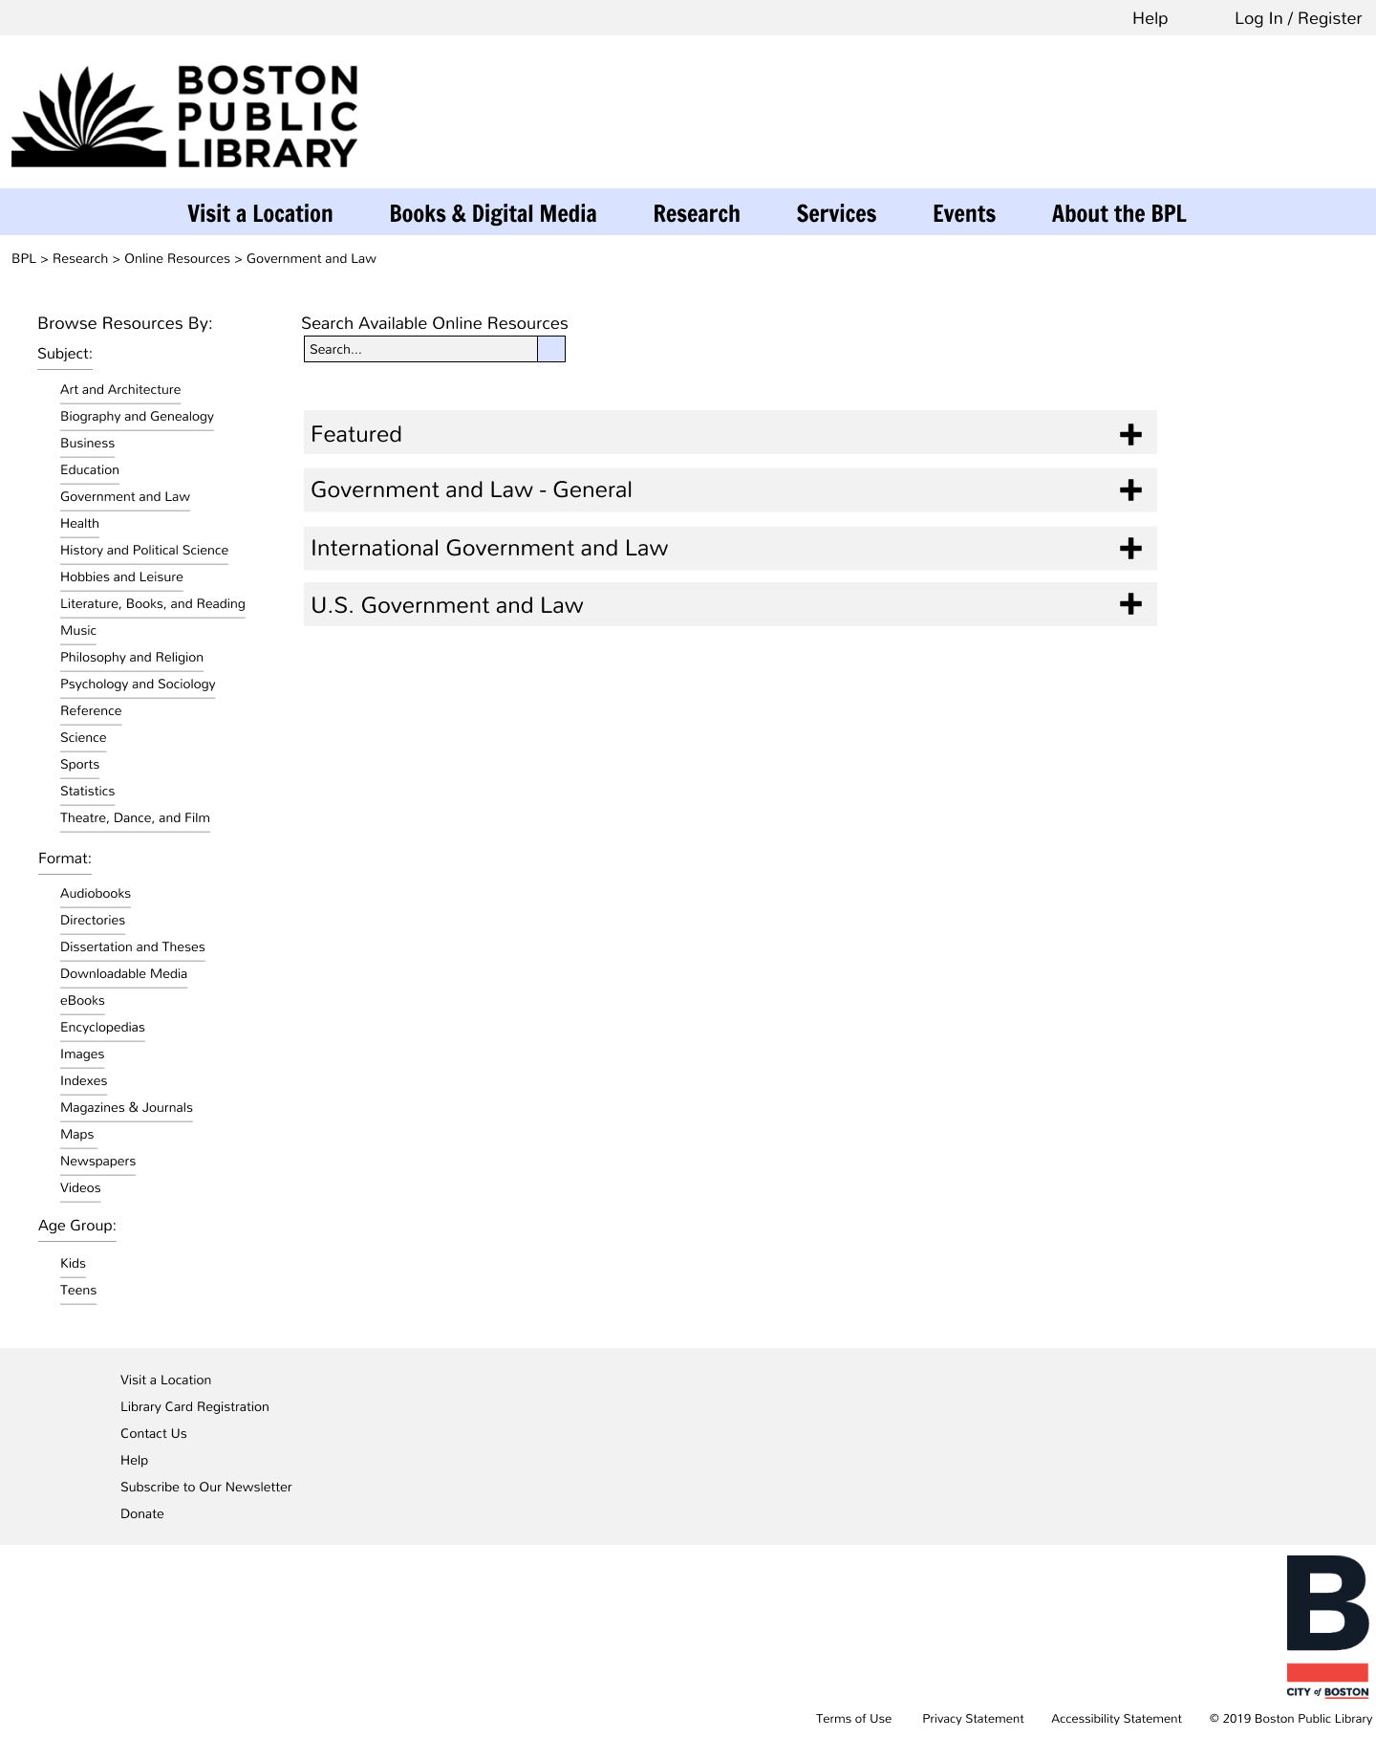Click footer Visit a Location link

click(x=165, y=1380)
